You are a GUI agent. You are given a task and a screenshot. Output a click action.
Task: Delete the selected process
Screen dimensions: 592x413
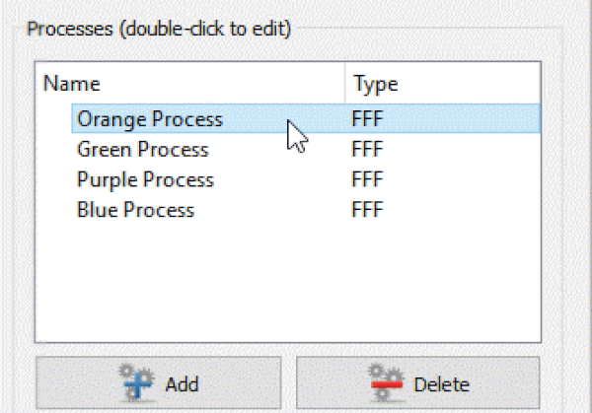418,382
